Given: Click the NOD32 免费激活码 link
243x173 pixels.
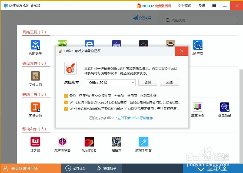Looking at the screenshot, I should pyautogui.click(x=157, y=6).
